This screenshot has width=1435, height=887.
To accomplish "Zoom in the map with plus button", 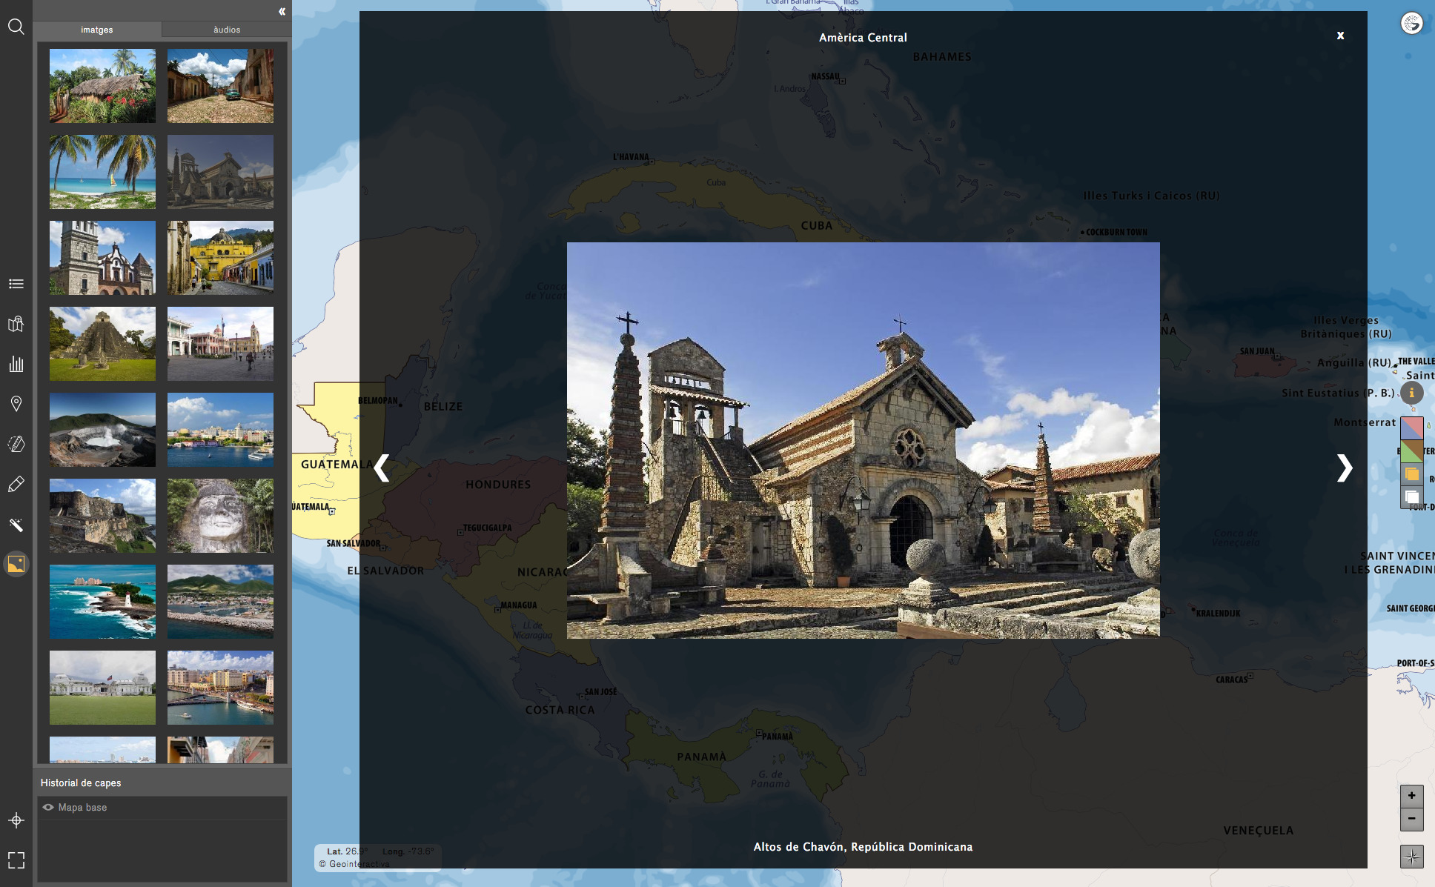I will pos(1411,796).
